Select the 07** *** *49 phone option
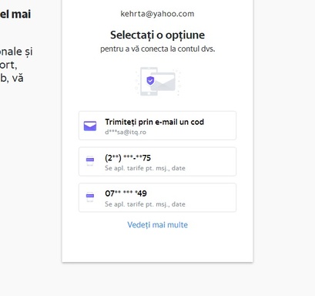Image resolution: width=315 pixels, height=296 pixels. [x=157, y=197]
